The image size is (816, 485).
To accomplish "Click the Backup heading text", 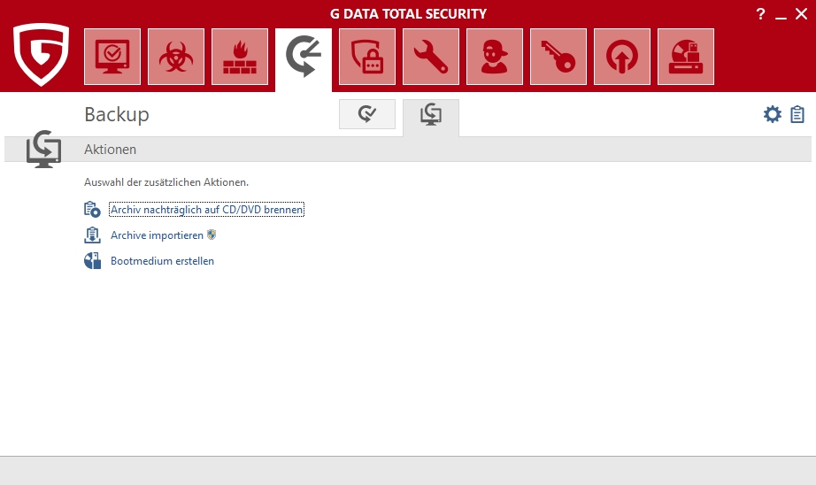I will pyautogui.click(x=117, y=114).
